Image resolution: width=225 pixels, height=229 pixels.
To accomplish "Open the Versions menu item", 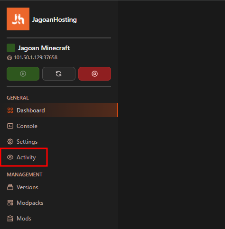I will click(59, 187).
